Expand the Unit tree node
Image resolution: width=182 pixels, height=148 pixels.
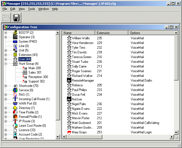pos(6,50)
